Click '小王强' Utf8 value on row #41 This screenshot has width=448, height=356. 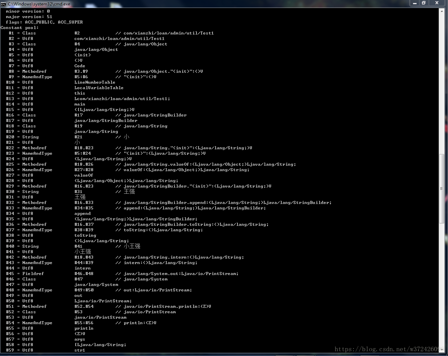coord(82,252)
